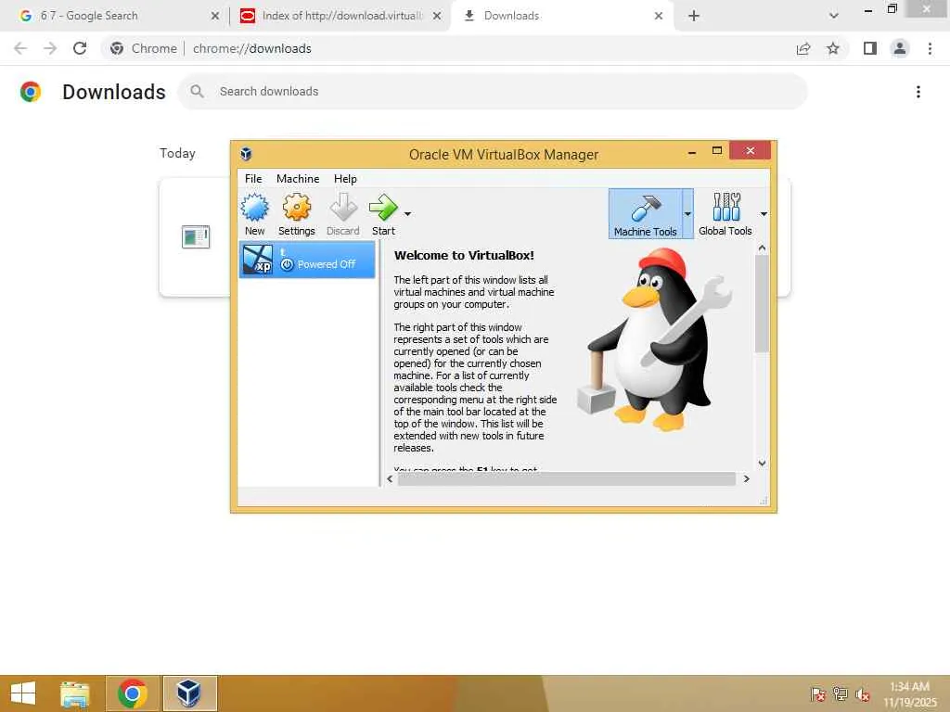950x712 pixels.
Task: Open a new Chrome tab
Action: tap(694, 16)
